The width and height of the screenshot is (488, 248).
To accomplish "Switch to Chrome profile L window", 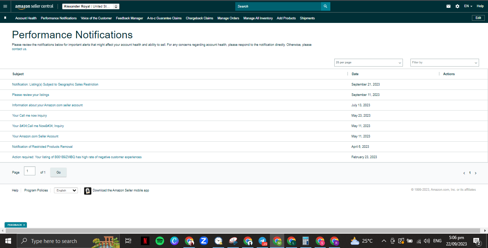I will coord(291,241).
